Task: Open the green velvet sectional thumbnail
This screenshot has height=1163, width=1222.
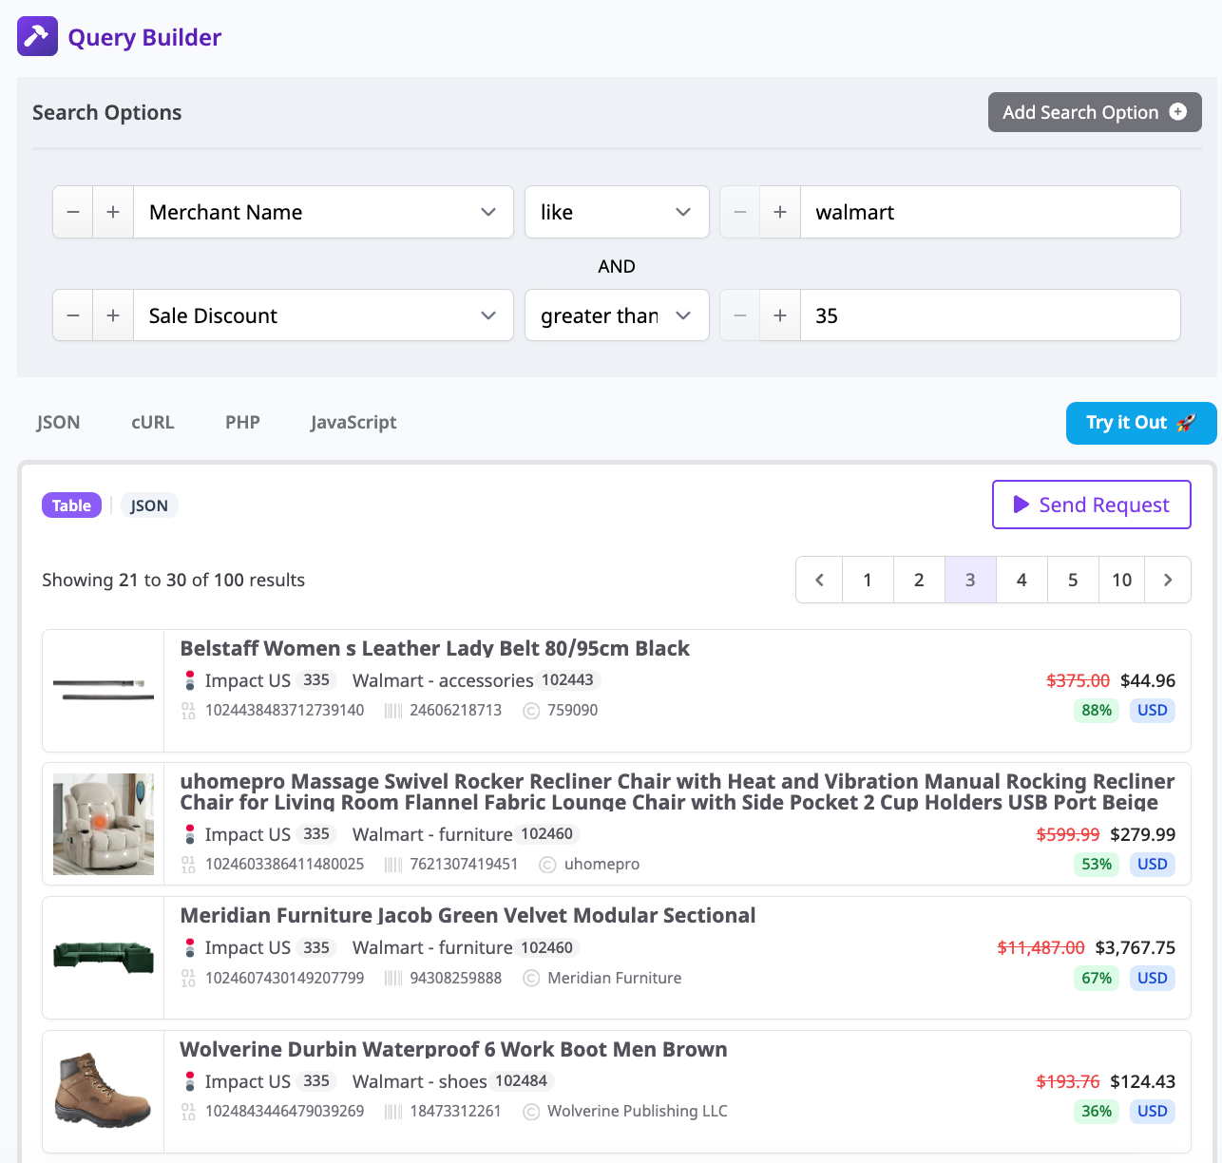Action: 104,958
